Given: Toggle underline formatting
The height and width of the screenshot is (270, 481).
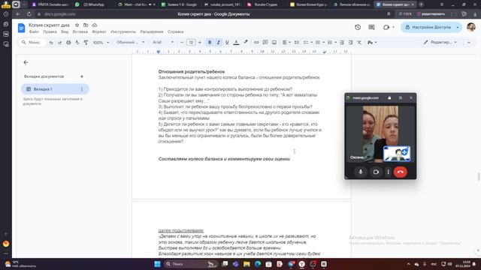Looking at the screenshot, I should pyautogui.click(x=227, y=42).
